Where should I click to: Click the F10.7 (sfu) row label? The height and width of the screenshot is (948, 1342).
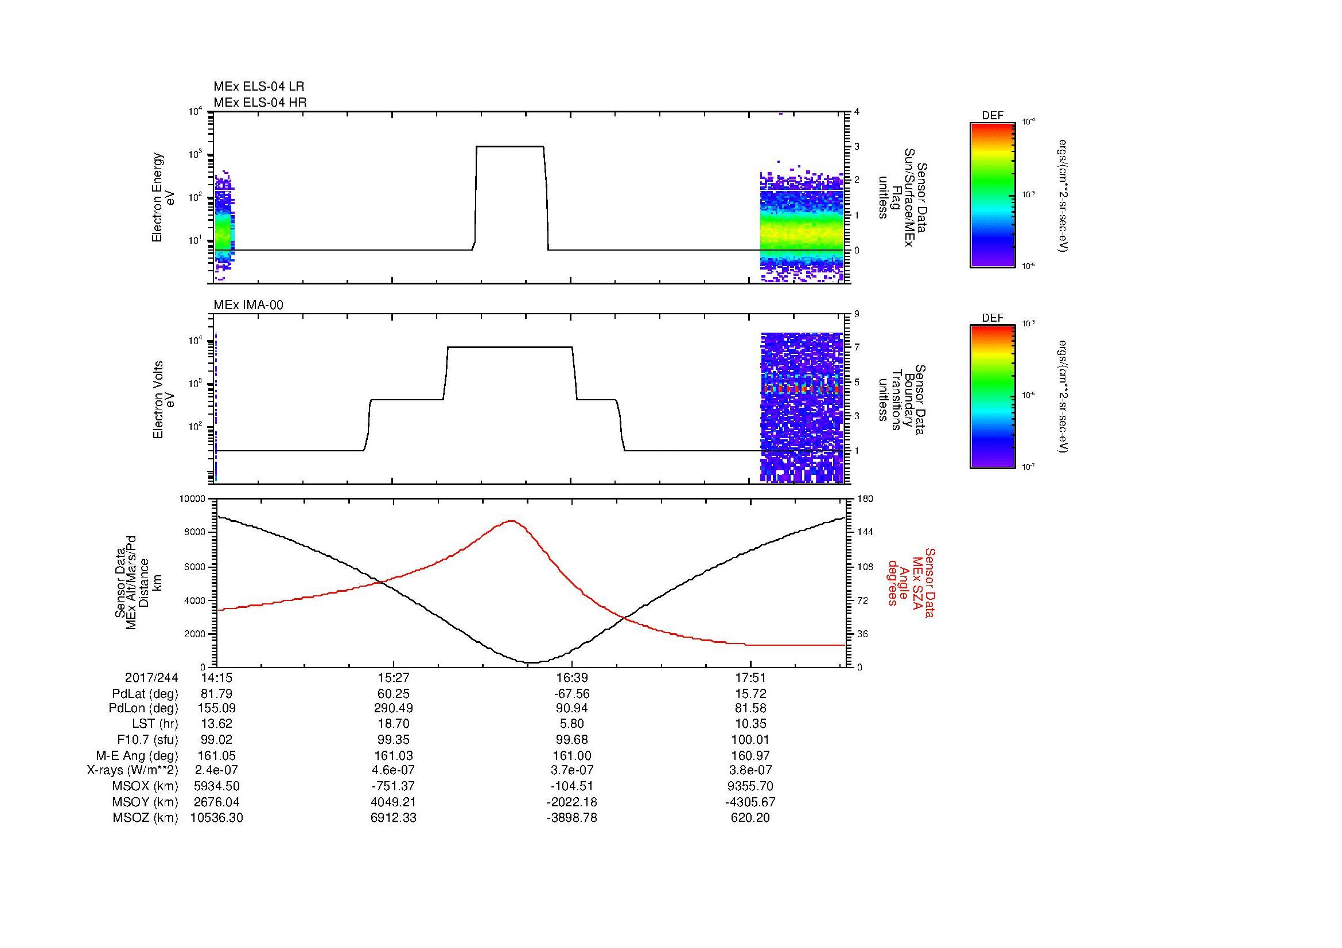(147, 739)
